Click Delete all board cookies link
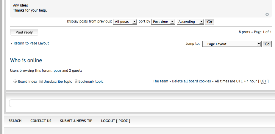Image resolution: width=275 pixels, height=134 pixels. [x=191, y=81]
